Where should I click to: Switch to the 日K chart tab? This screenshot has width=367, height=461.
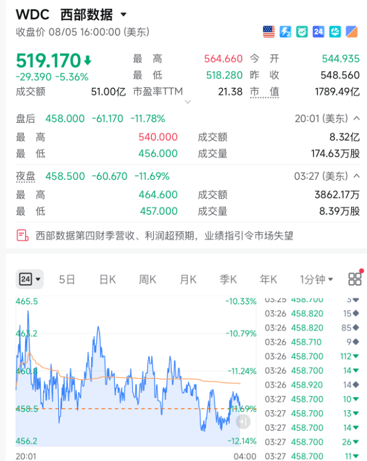108,279
